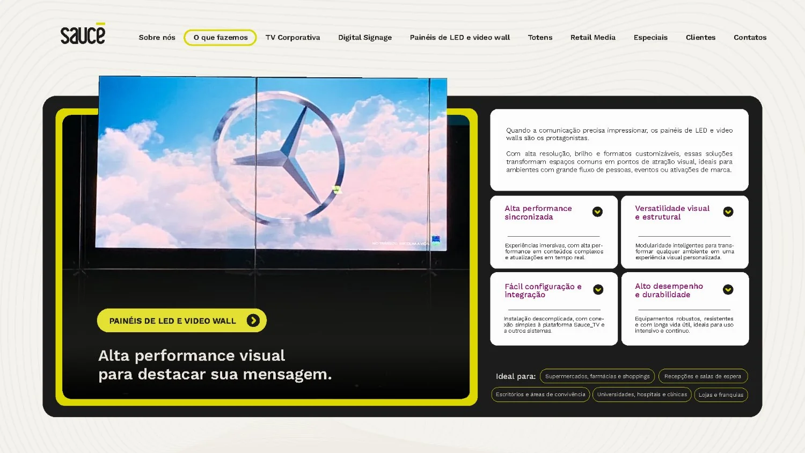Screen dimensions: 805x453
Task: Select the Recepções e salas de espera tag
Action: (703, 376)
